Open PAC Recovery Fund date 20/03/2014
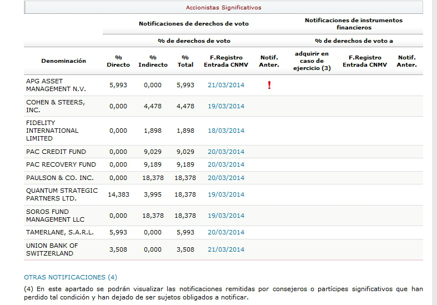This screenshot has width=437, height=305. tap(226, 165)
